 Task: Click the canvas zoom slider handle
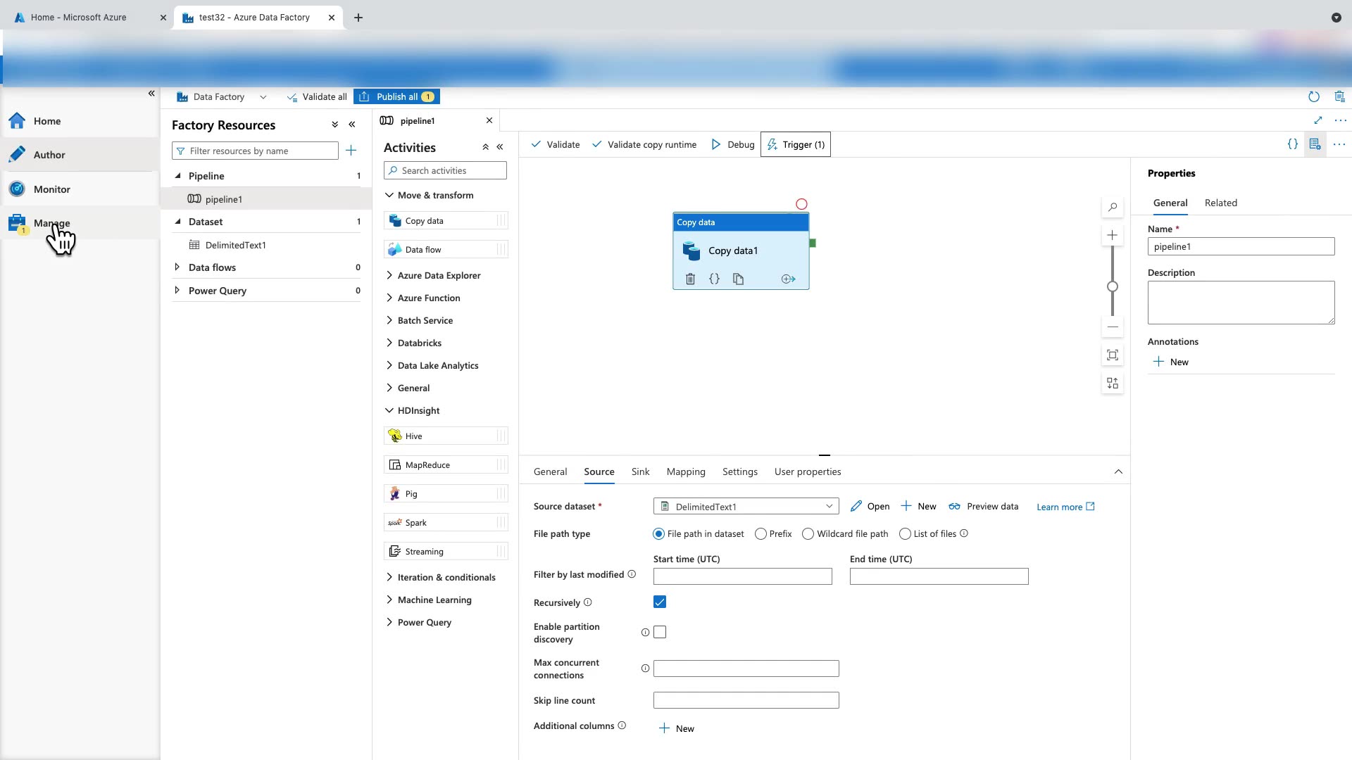tap(1112, 286)
